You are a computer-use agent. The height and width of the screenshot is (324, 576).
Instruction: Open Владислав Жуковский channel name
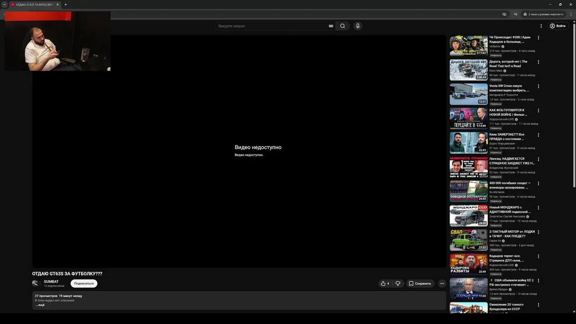[504, 168]
